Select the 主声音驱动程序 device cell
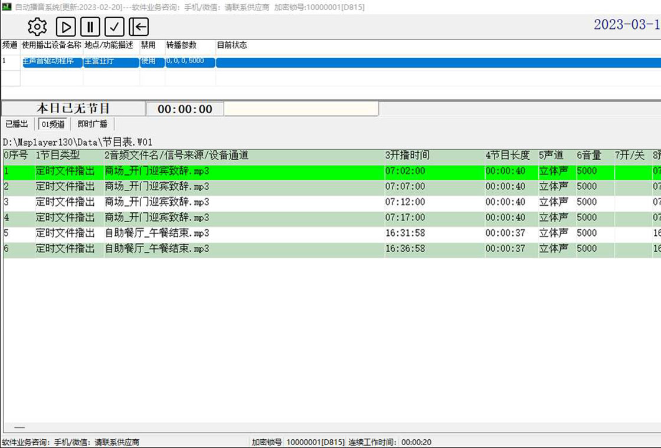 (53, 62)
